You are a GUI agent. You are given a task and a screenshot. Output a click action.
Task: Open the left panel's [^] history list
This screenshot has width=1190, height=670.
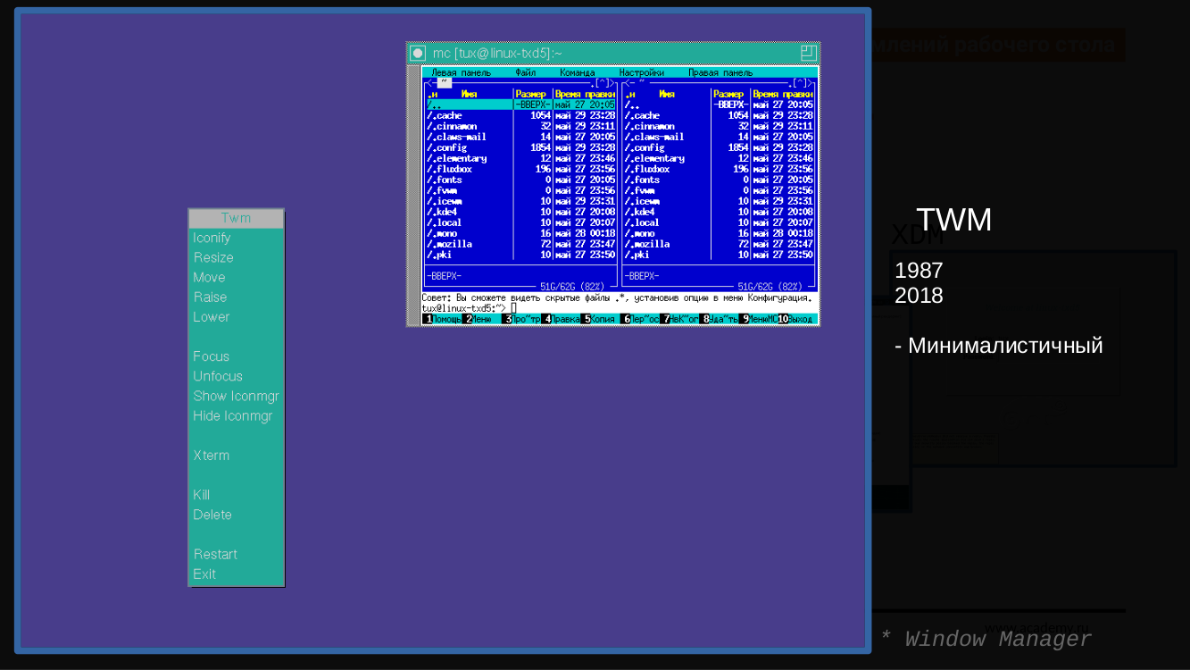point(603,83)
